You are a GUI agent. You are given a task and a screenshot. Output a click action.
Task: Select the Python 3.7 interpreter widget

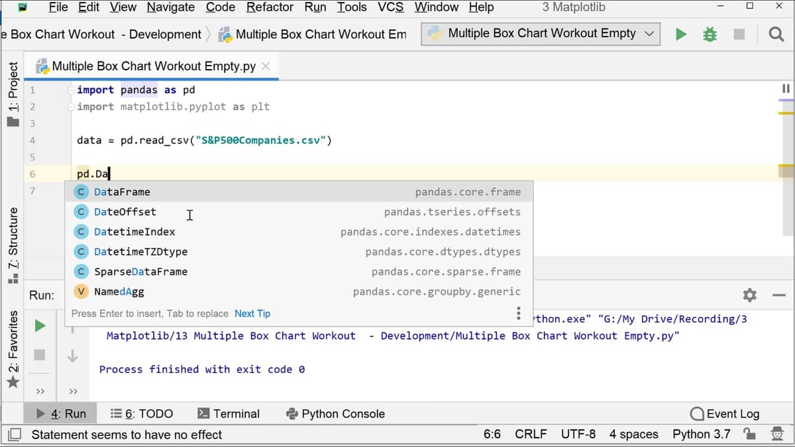tap(702, 434)
